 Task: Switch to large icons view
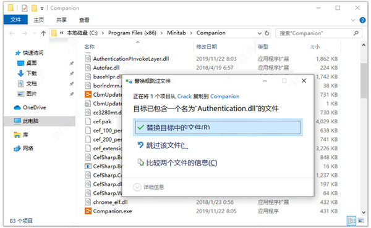(361, 221)
